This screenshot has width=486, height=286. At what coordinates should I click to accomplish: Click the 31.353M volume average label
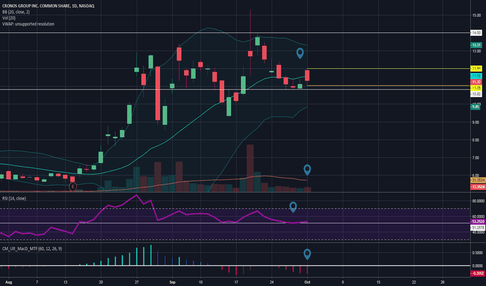(x=478, y=180)
